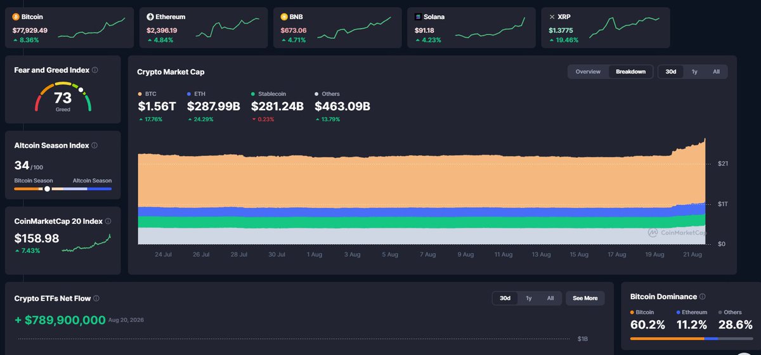Click the + $789,900,000 net flow value
Screen dimensions: 761x355
[x=60, y=320]
